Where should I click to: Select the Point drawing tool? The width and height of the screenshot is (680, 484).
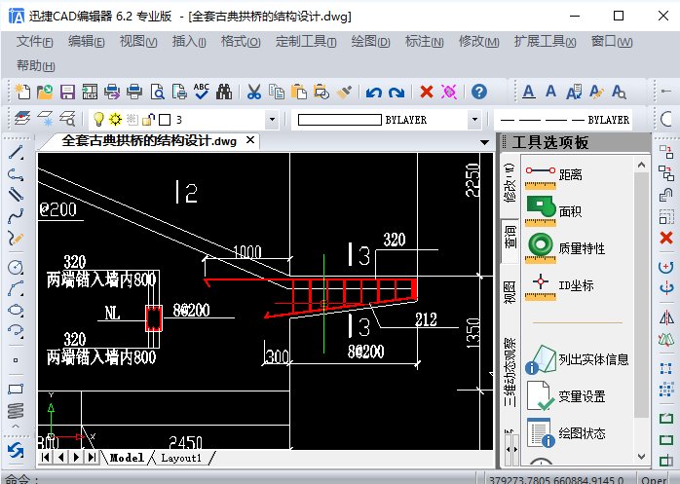point(16,360)
